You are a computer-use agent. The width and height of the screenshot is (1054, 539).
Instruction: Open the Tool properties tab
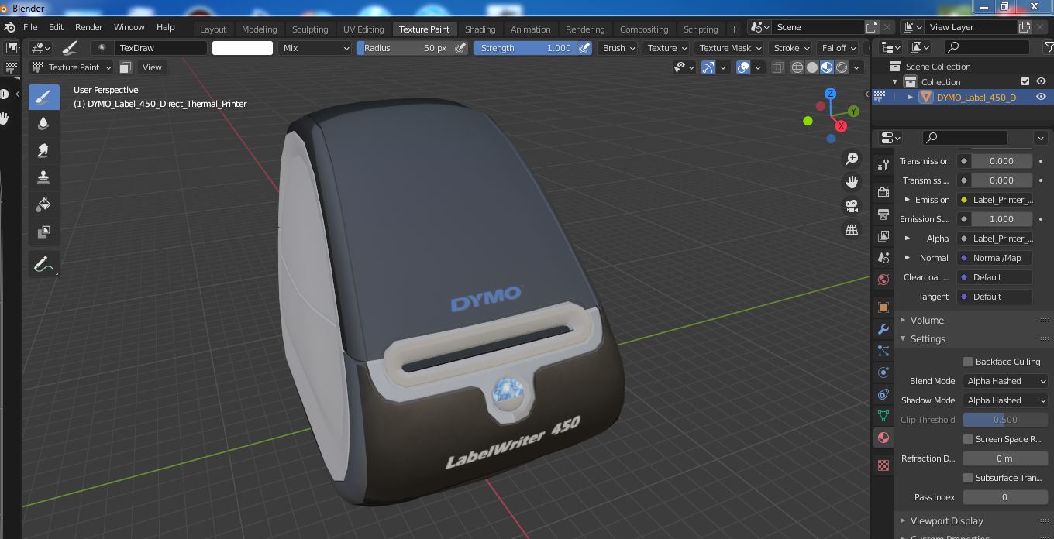click(883, 164)
